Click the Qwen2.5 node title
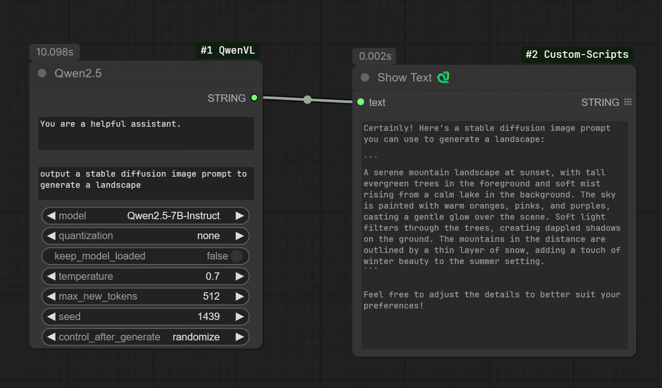 78,73
